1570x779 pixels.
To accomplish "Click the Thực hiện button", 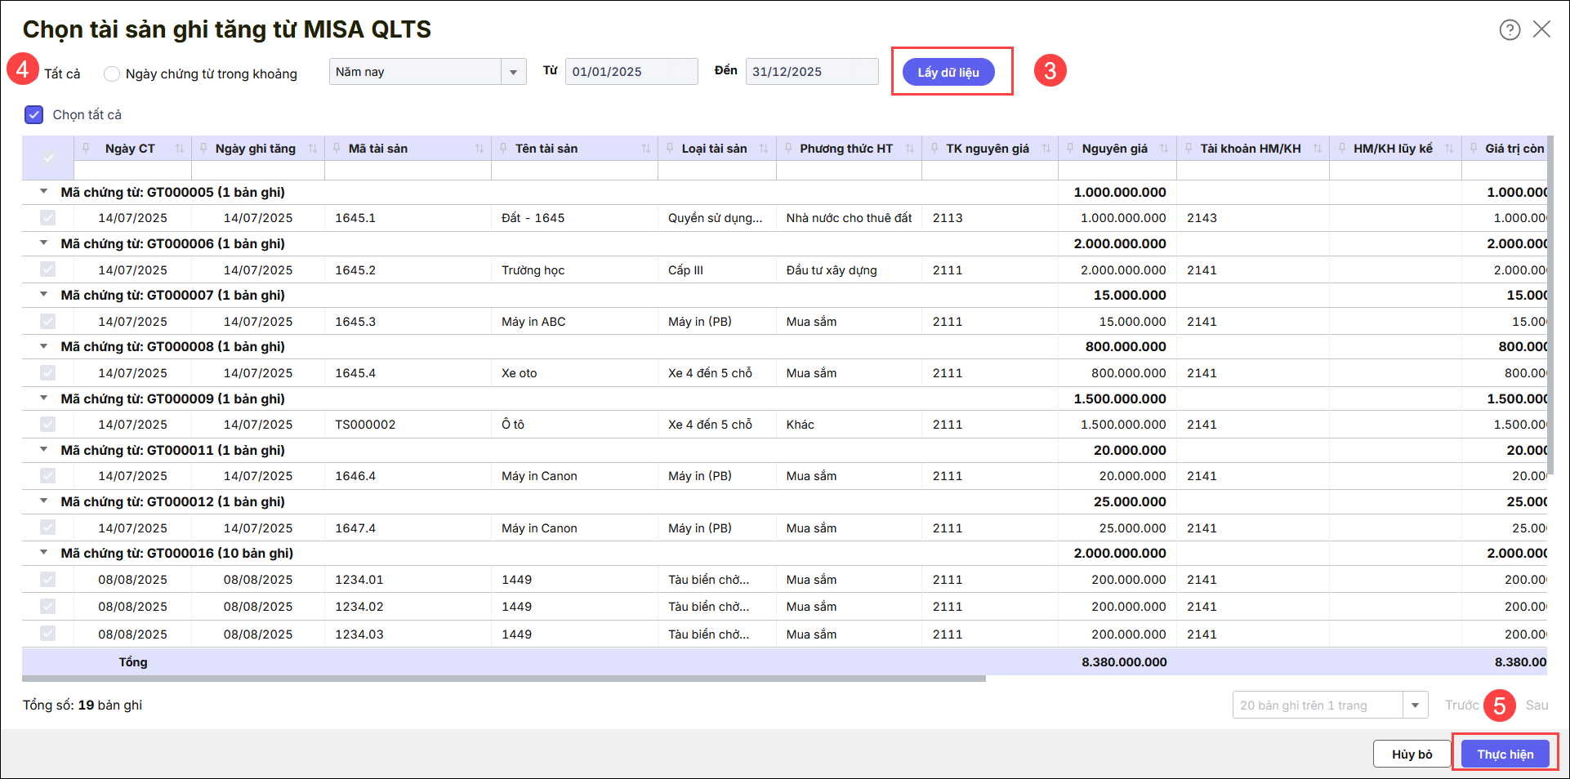I will coord(1505,754).
